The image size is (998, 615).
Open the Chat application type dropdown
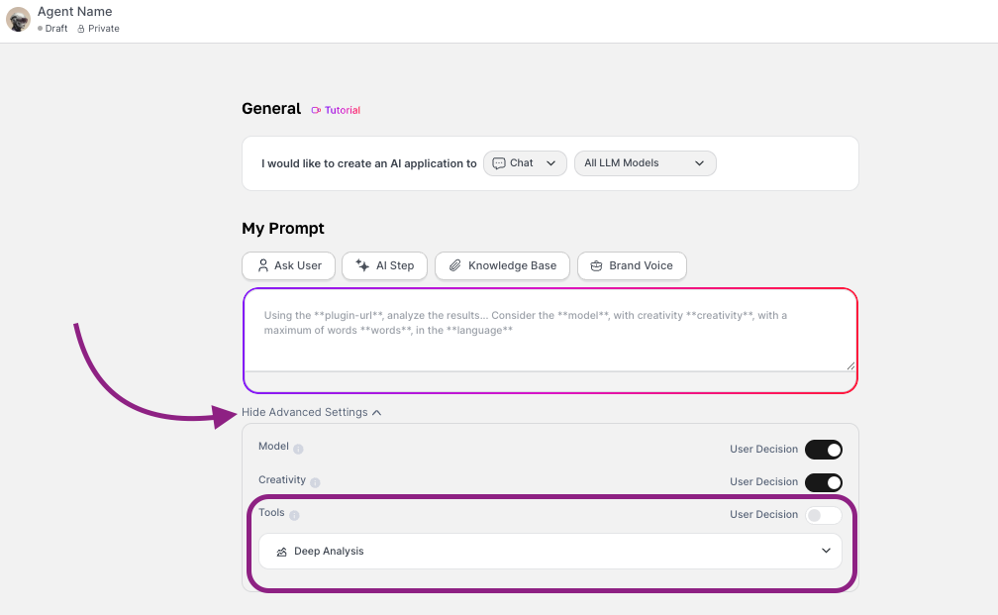[x=525, y=163]
